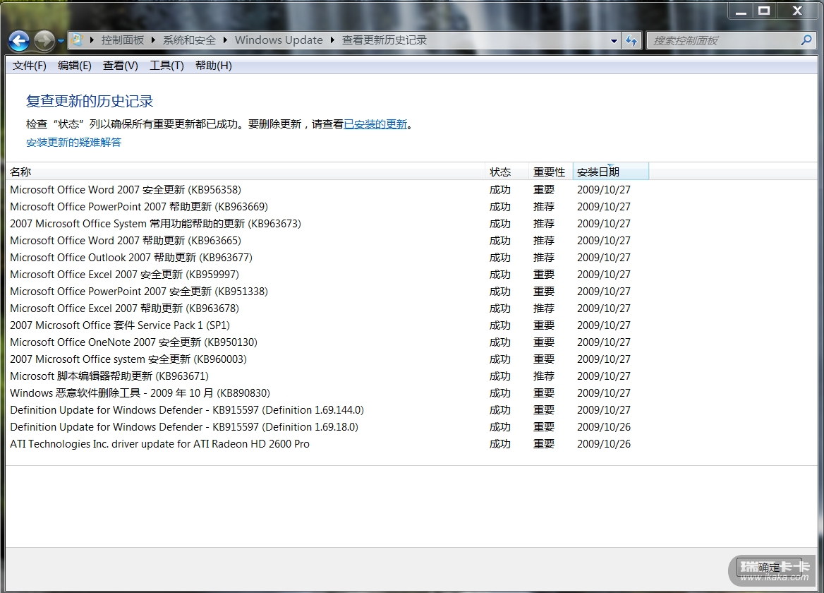Viewport: 824px width, 593px height.
Task: Select Excel 2007 安全更新 (KB959997) row
Action: click(328, 275)
